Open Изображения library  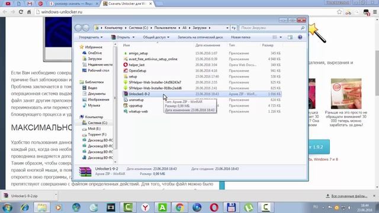pyautogui.click(x=98, y=99)
